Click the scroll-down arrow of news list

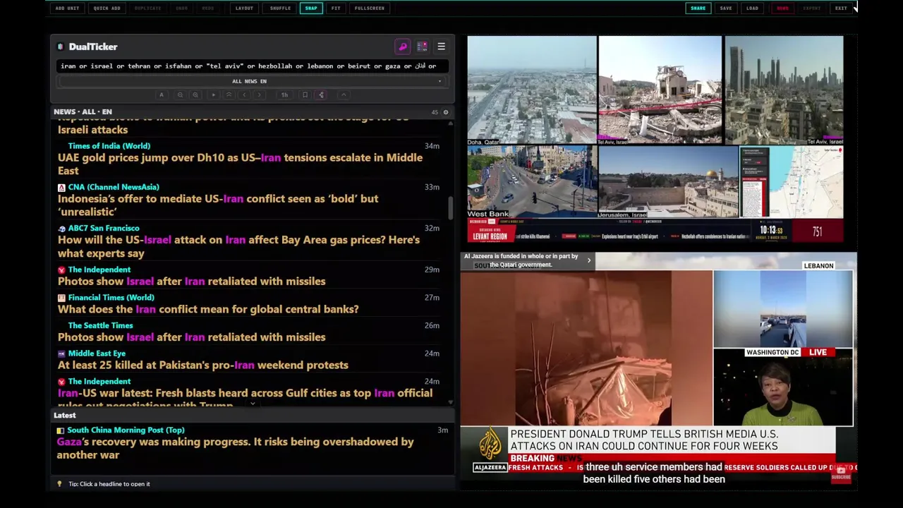(x=450, y=403)
